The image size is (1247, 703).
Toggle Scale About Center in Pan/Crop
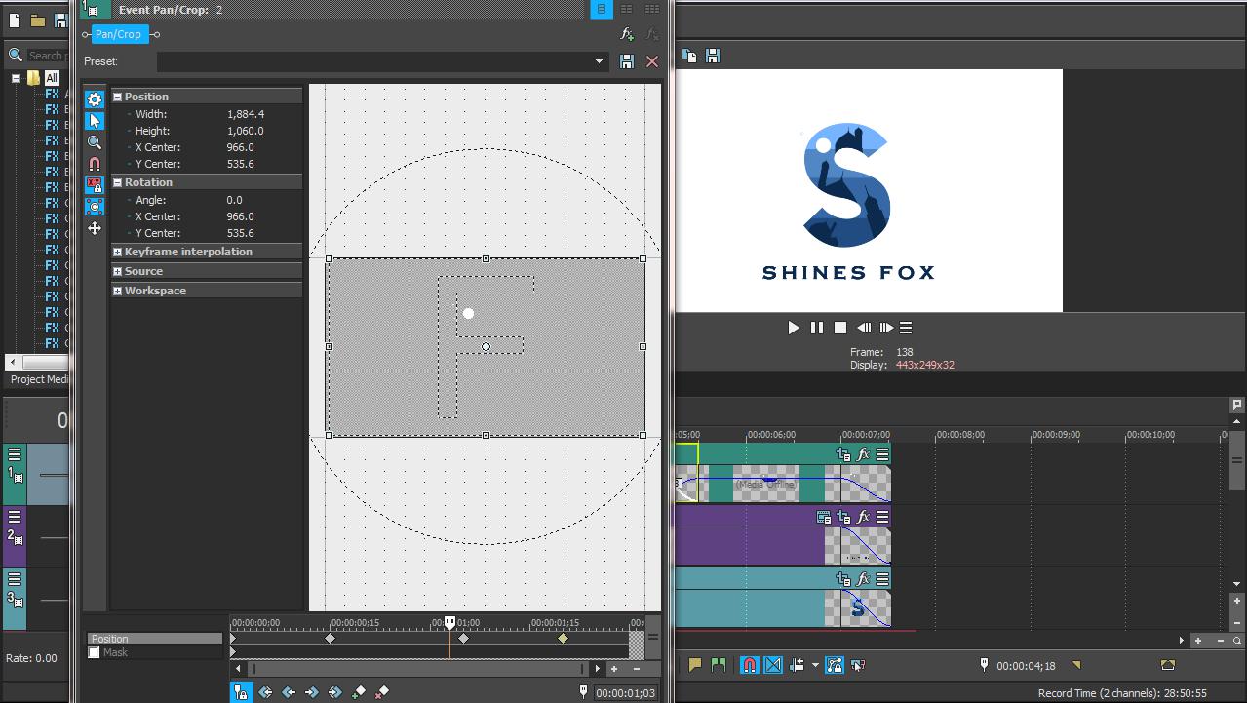click(95, 206)
